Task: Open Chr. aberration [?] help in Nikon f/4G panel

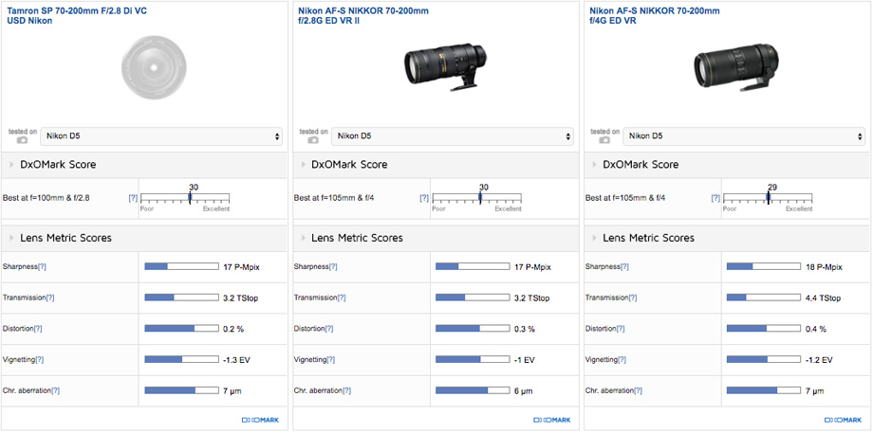Action: [x=640, y=390]
